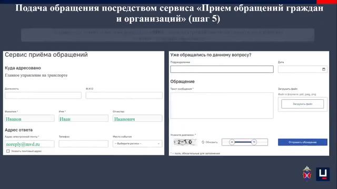This screenshot has height=189, width=337.
Task: Click the 'Текст сообщения' text area
Action: click(x=222, y=106)
